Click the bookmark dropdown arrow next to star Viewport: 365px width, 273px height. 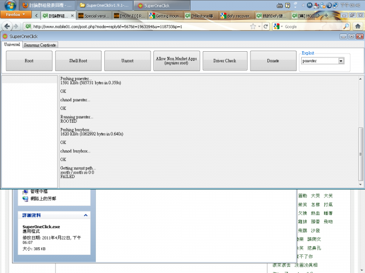[259, 27]
